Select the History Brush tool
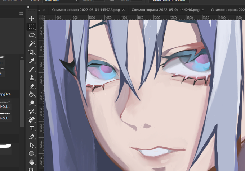The width and height of the screenshot is (245, 171). [32, 111]
